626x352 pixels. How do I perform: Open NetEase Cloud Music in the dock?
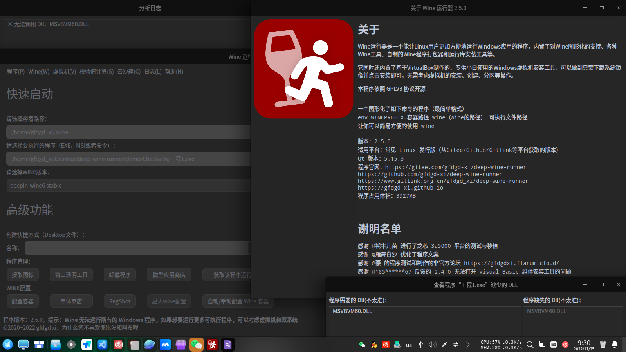(118, 345)
